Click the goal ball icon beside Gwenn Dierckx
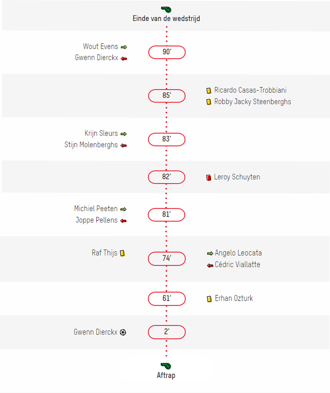This screenshot has height=393, width=330. (123, 332)
